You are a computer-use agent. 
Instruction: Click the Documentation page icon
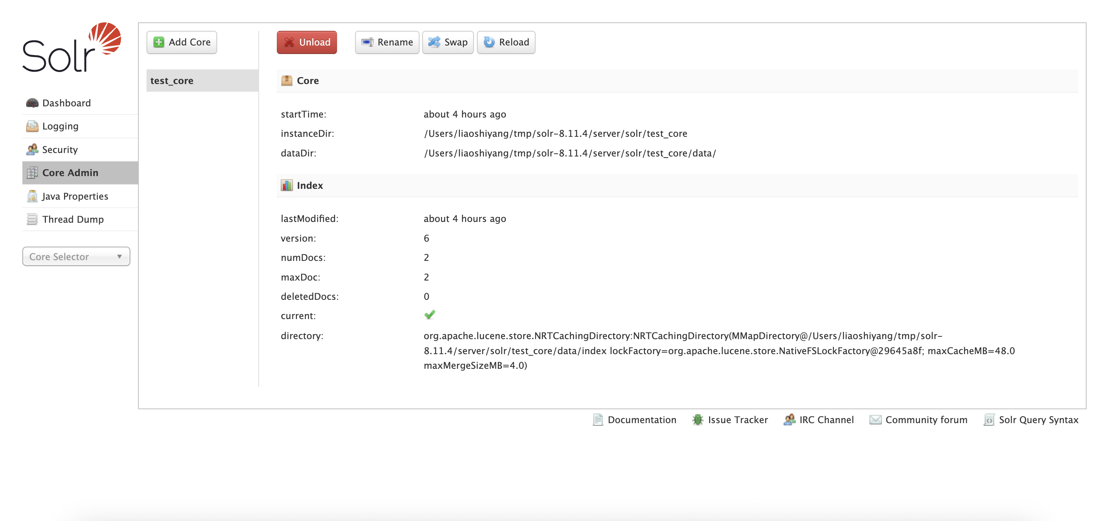coord(598,420)
